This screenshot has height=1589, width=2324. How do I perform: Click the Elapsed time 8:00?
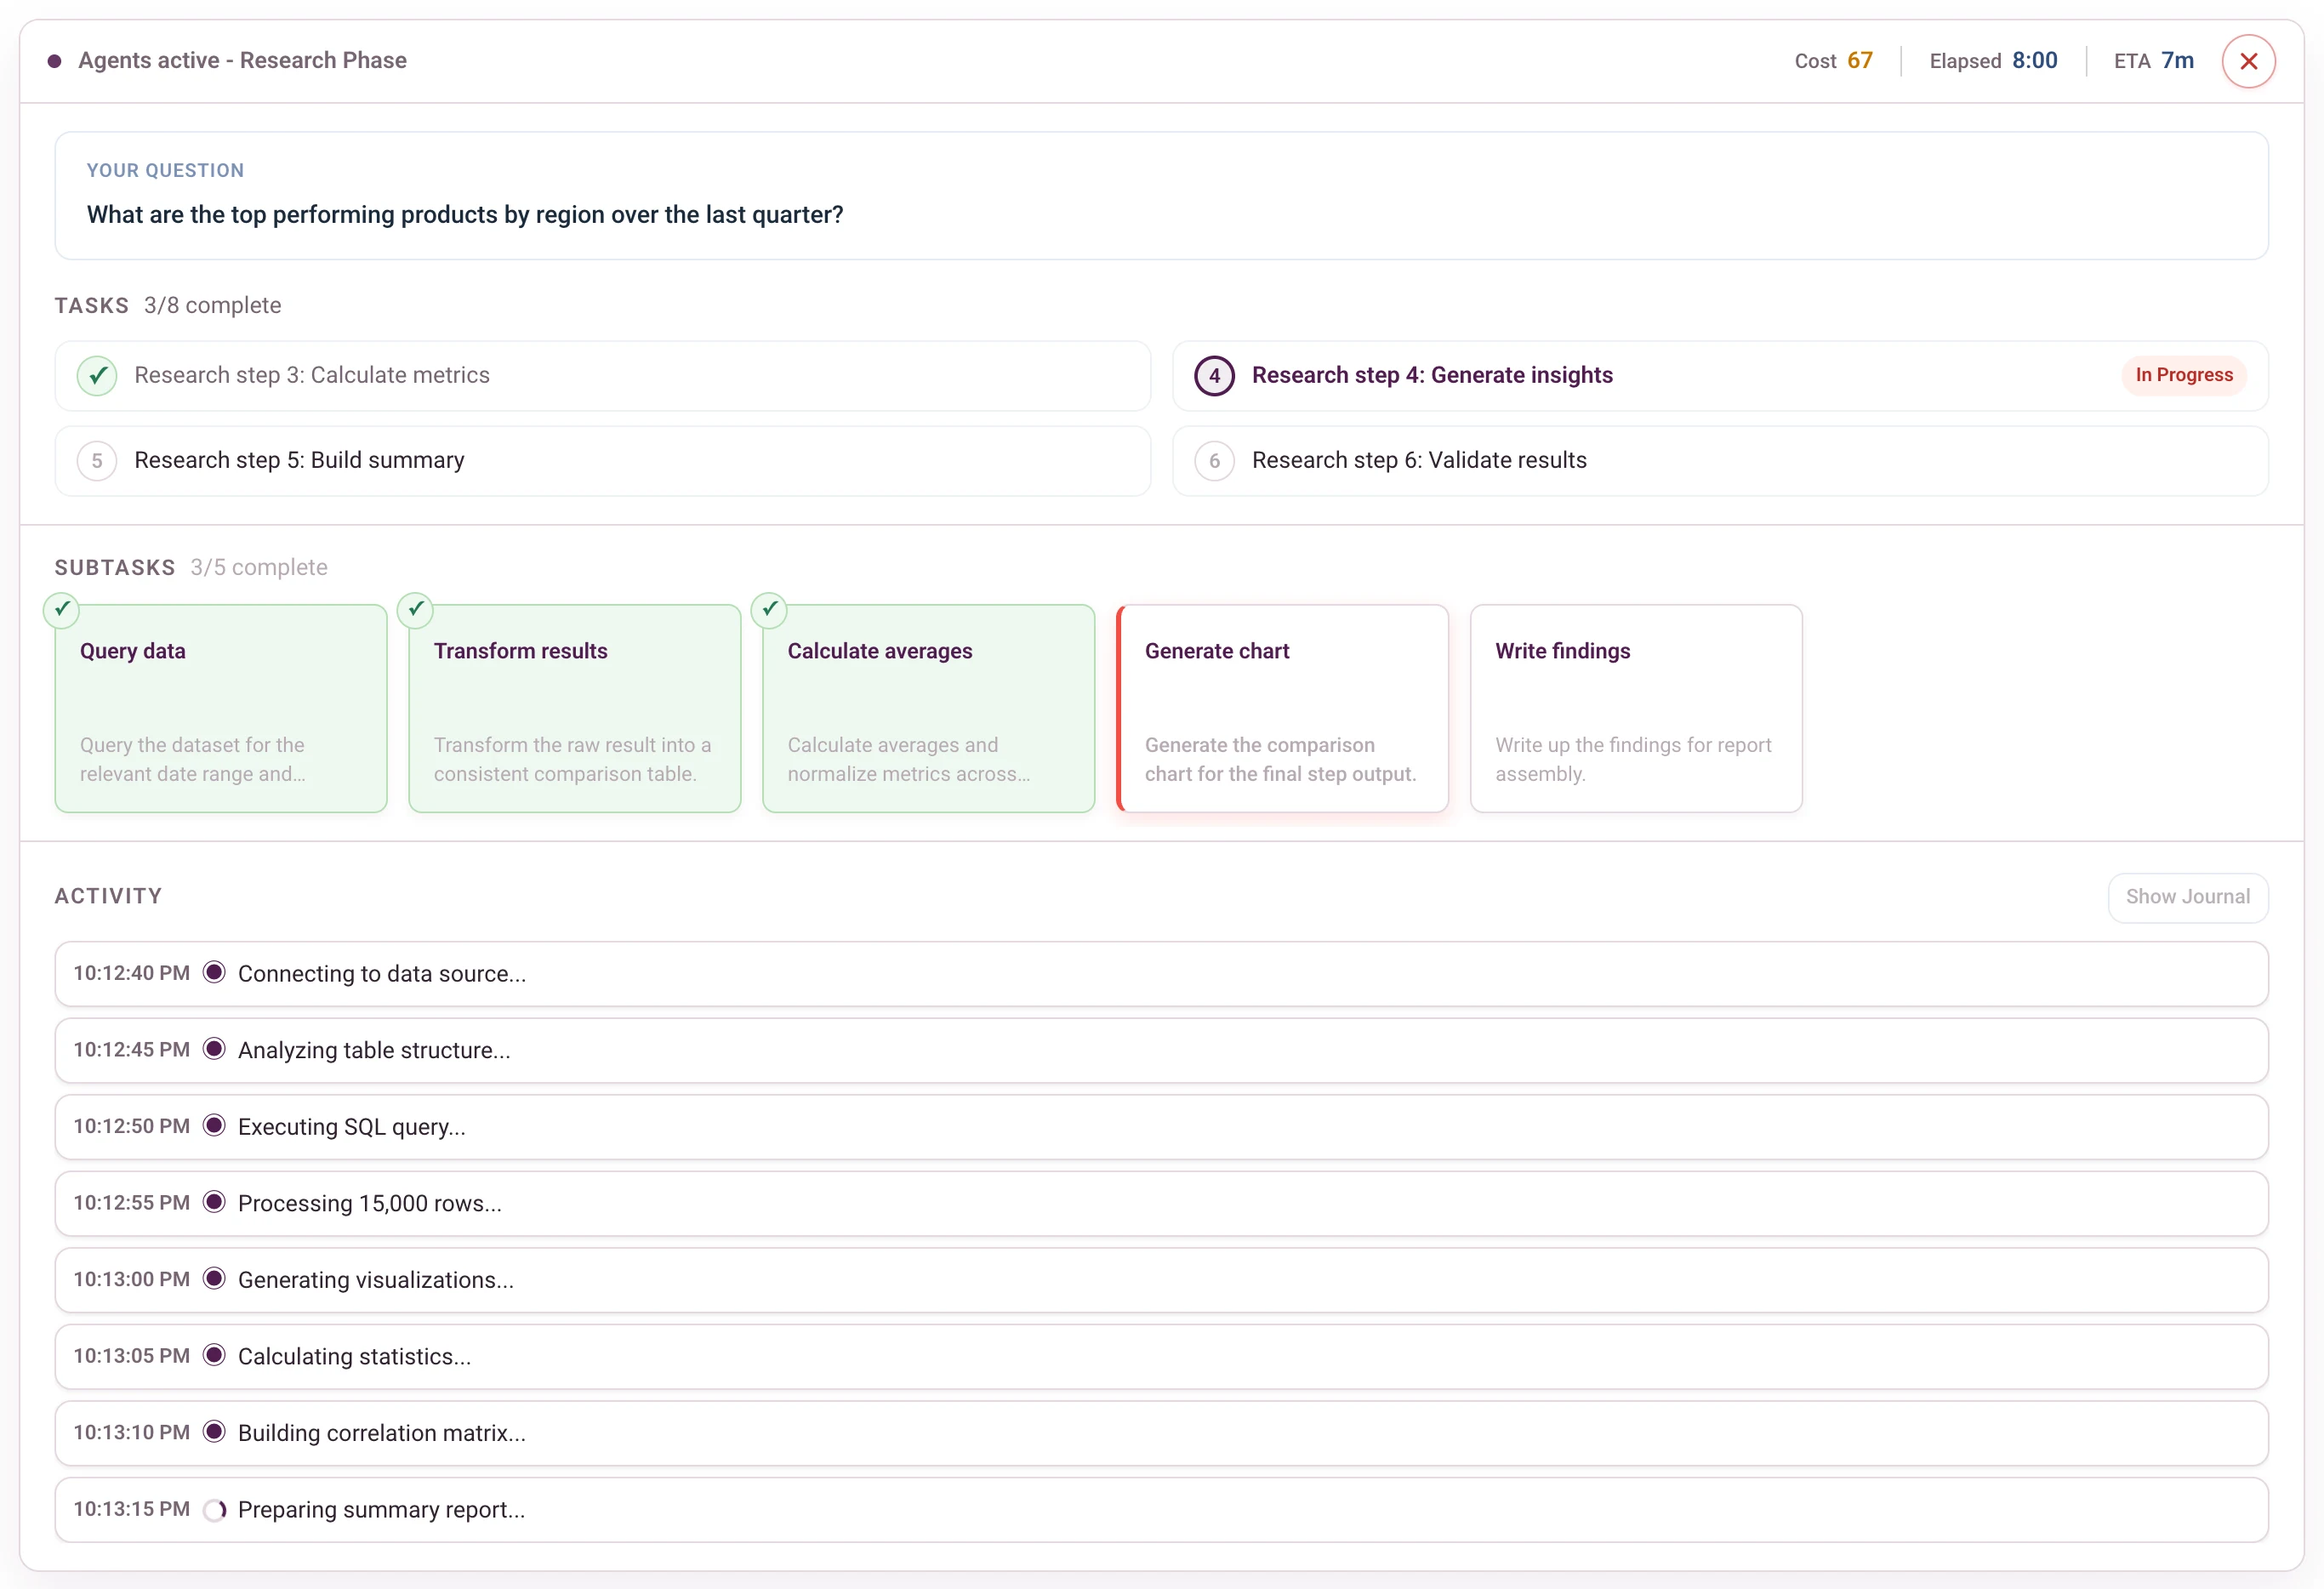2034,61
